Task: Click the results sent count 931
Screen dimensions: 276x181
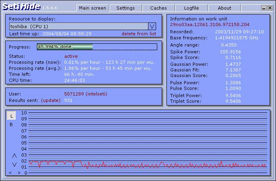Action: 68,100
